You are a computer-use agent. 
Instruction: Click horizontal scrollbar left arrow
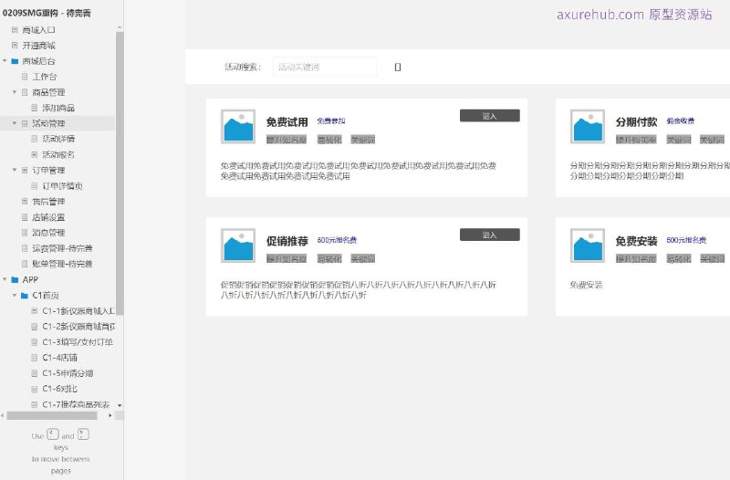(3, 415)
